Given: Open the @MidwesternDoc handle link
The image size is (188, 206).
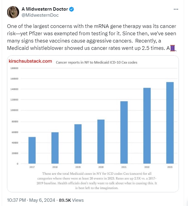Looking at the screenshot, I should (40, 15).
